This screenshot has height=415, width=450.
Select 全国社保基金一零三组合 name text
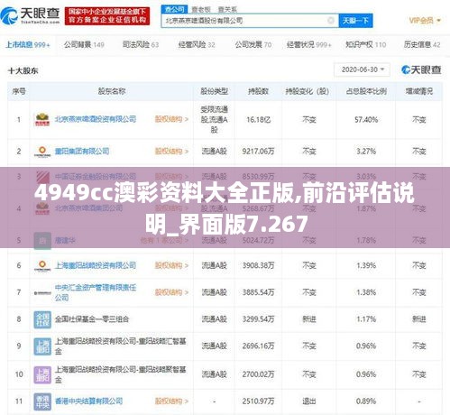(x=92, y=319)
